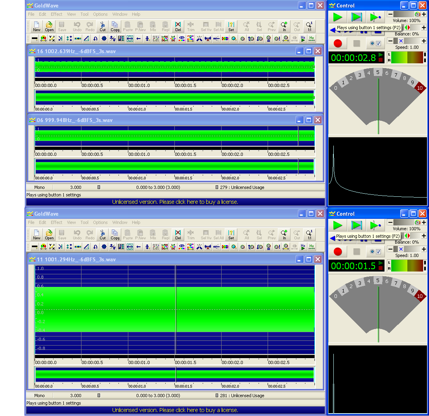Click Set in the window containing 16 1002.639Hz file
The height and width of the screenshot is (416, 429).
coord(231,26)
